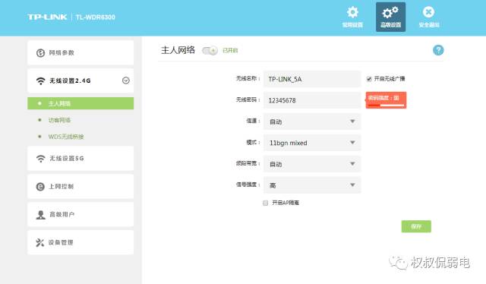
Task: Open the 设备管理 menu
Action: [x=80, y=242]
